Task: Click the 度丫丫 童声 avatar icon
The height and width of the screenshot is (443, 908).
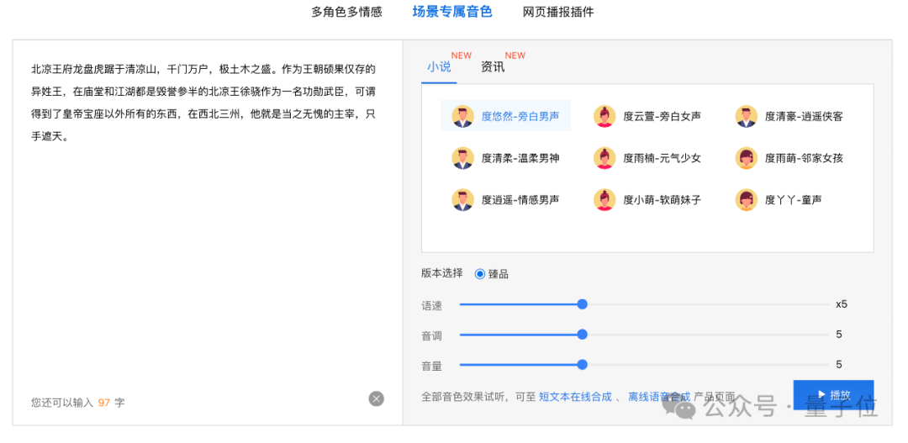Action: (747, 200)
